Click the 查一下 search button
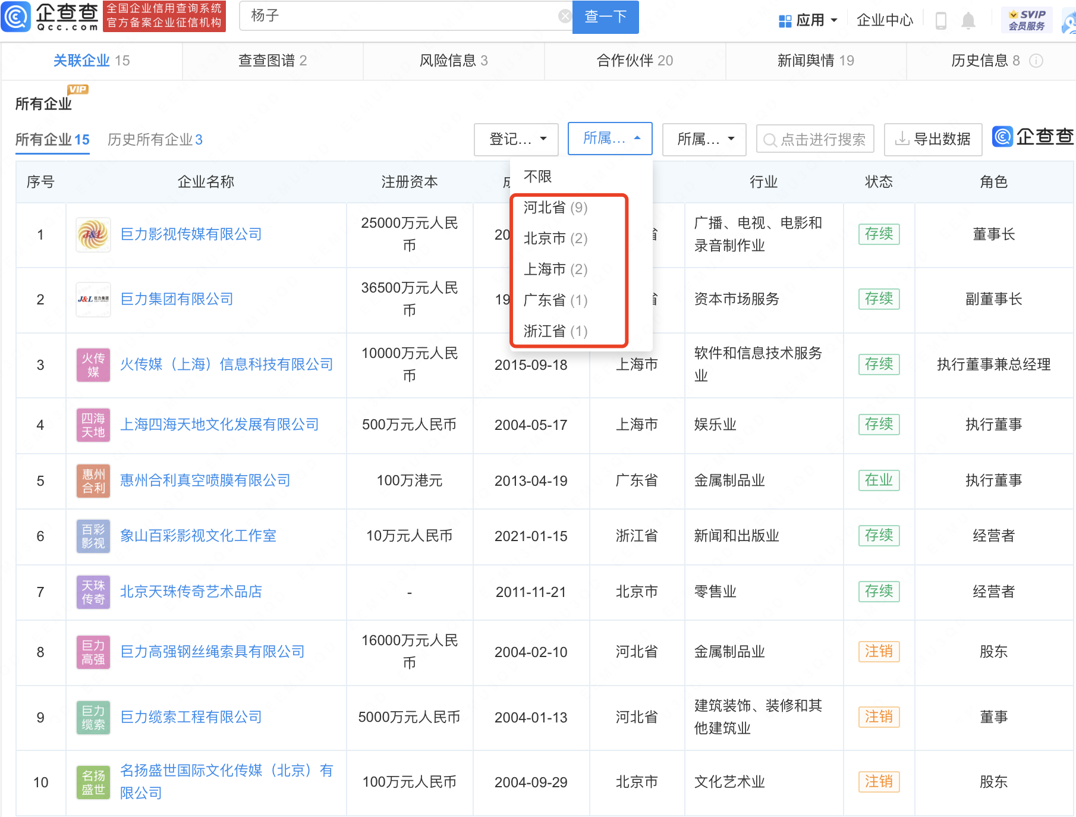Viewport: 1076px width, 817px height. tap(605, 17)
